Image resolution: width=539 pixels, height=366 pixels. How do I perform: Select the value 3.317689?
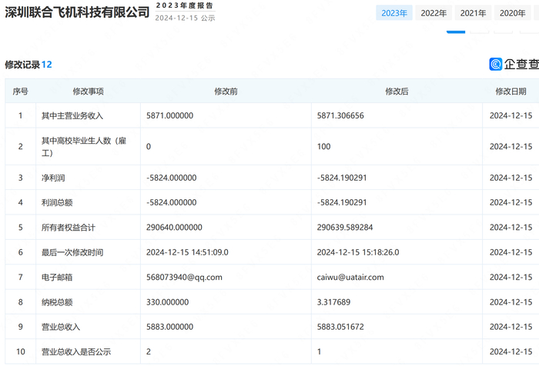[x=333, y=302]
